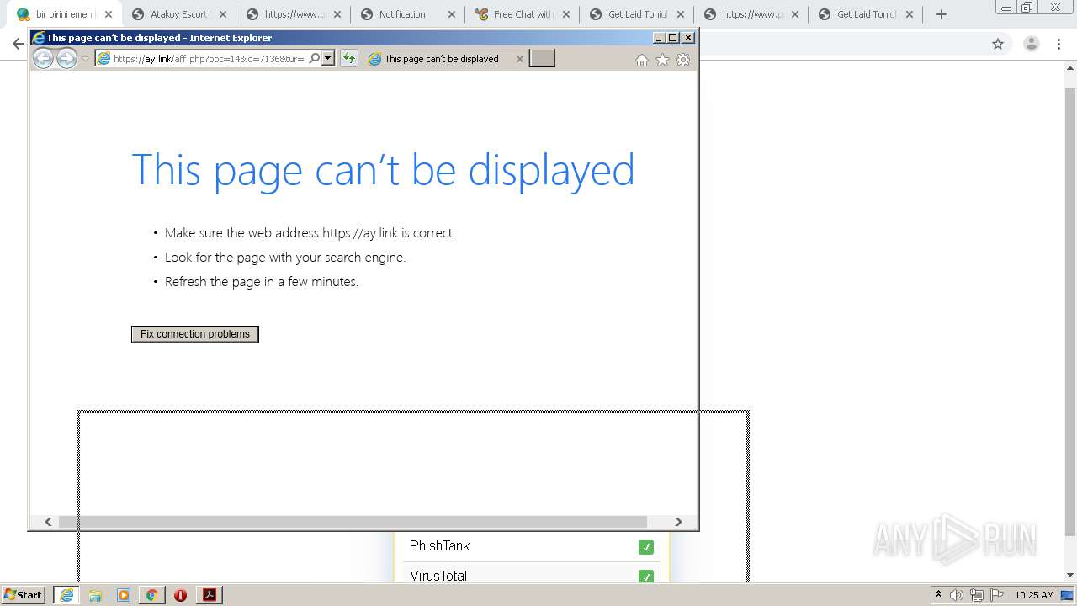Screen dimensions: 1077x606
Task: Close the 'Free Chat with' Chrome tab
Action: 566,14
